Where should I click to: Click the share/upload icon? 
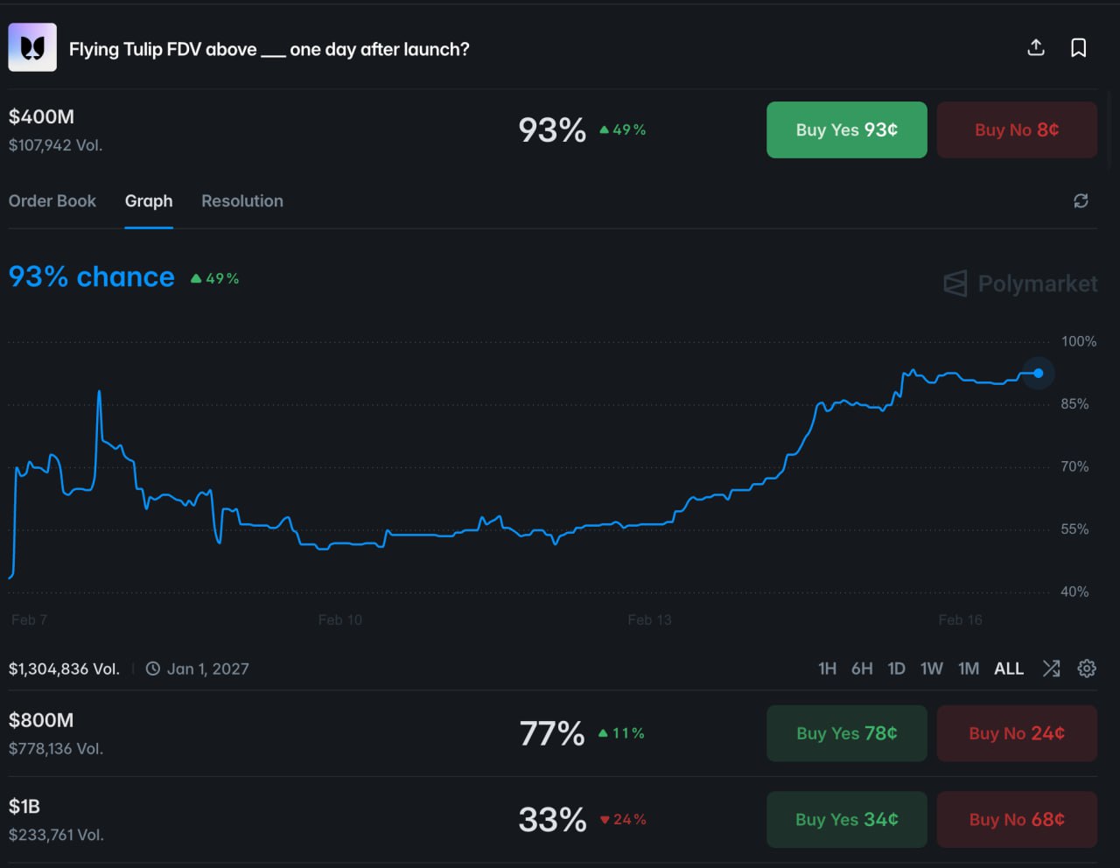coord(1036,48)
